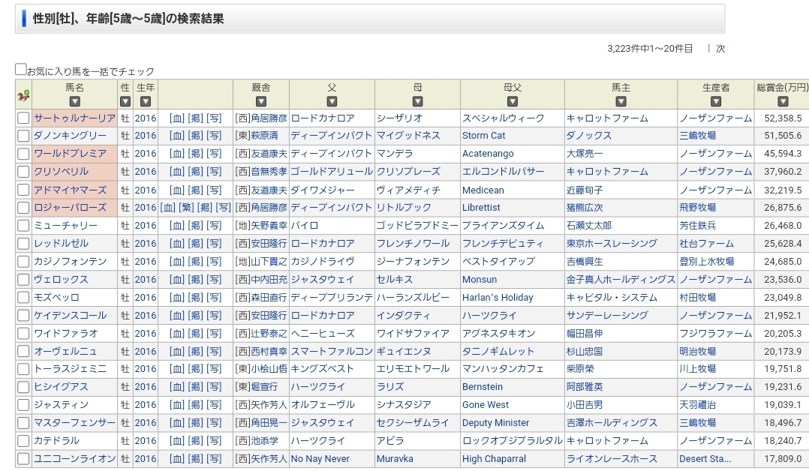Open the [写] photo icon for ユニコーンライオン
Screen dimensions: 809x471
[x=214, y=459]
